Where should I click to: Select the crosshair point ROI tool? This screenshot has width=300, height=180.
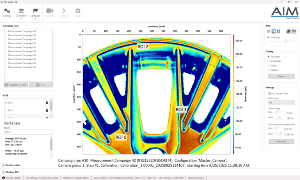(268, 31)
